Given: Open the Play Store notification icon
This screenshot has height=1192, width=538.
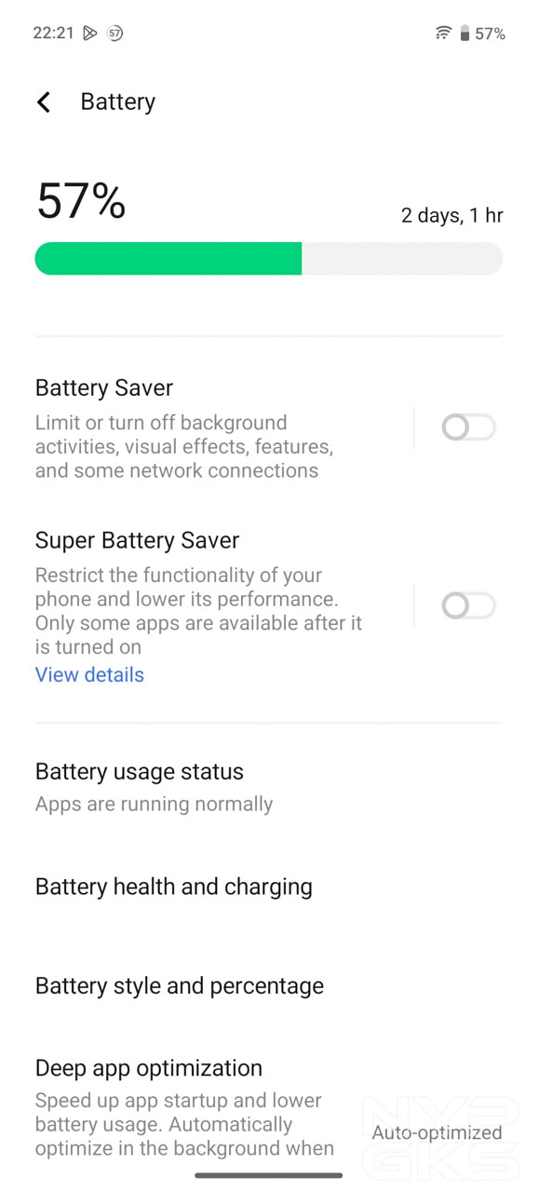Looking at the screenshot, I should tap(89, 33).
